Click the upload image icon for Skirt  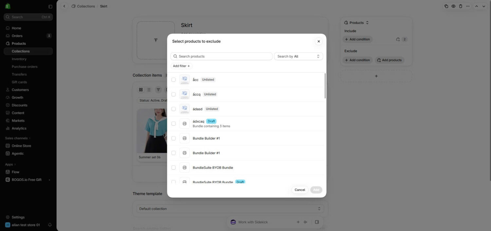pyautogui.click(x=156, y=40)
